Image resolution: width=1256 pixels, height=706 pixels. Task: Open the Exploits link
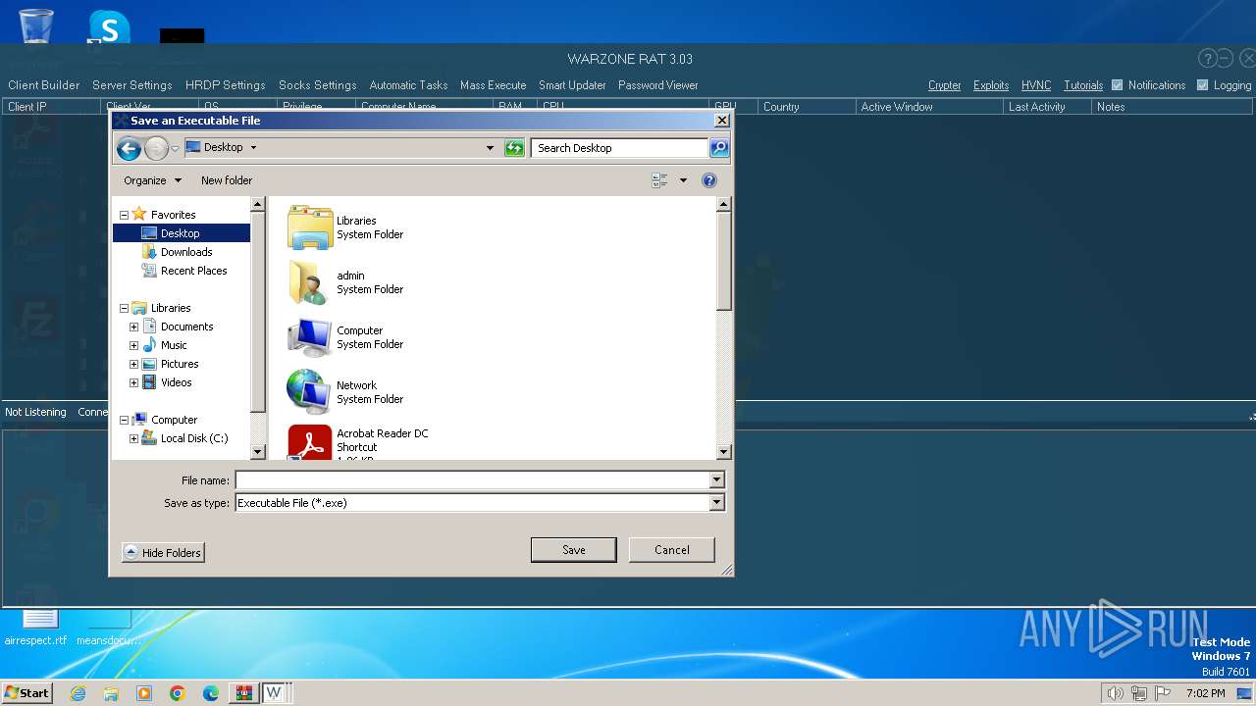(991, 85)
